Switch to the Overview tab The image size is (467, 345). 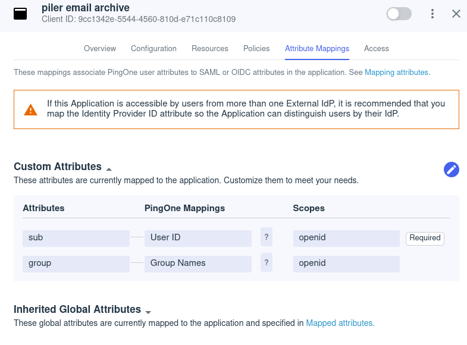click(x=100, y=49)
